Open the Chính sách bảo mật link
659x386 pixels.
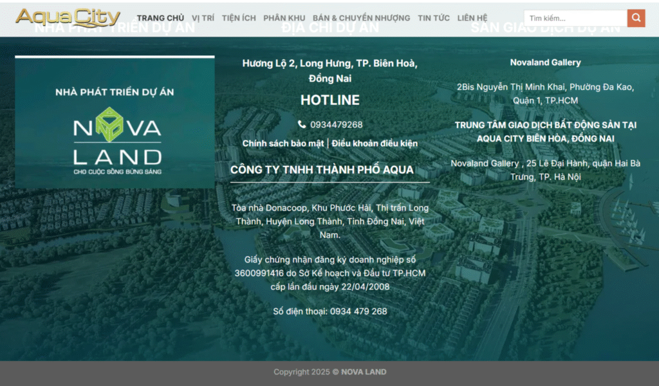click(x=283, y=143)
